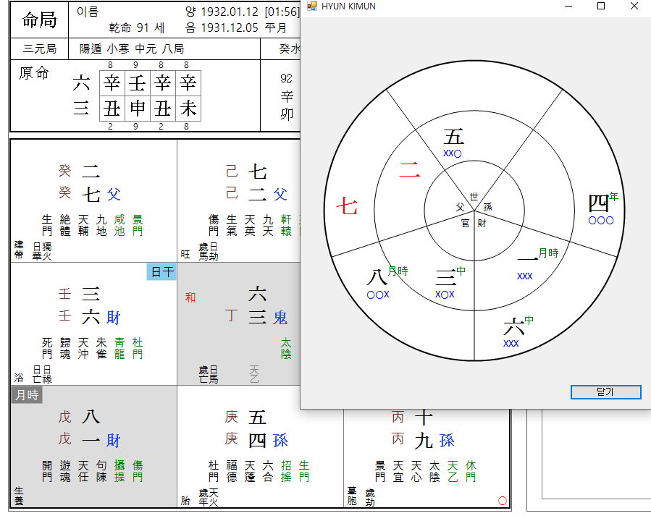Click the blue 鬼 label in center palace
This screenshot has height=521, width=651.
point(280,318)
